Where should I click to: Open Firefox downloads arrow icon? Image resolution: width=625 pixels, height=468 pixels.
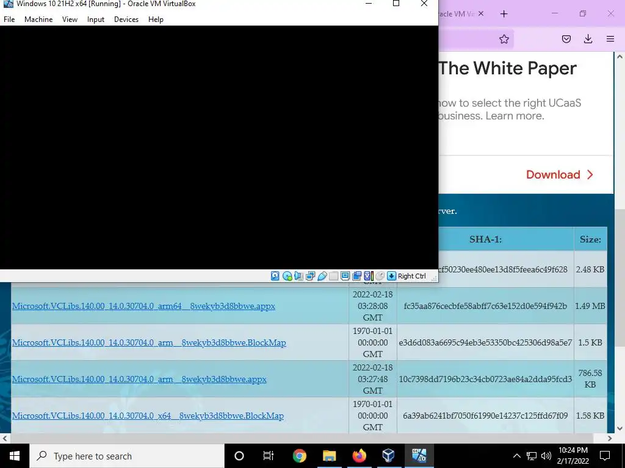[588, 38]
